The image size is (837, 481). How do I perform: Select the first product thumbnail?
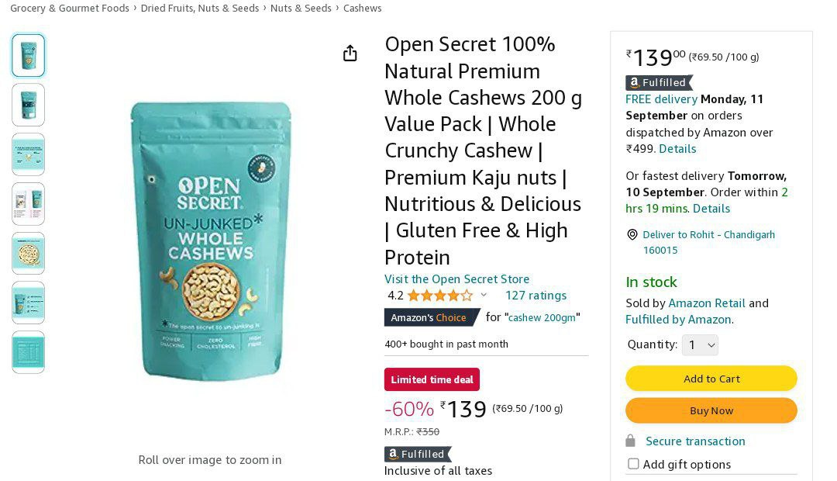tap(29, 56)
